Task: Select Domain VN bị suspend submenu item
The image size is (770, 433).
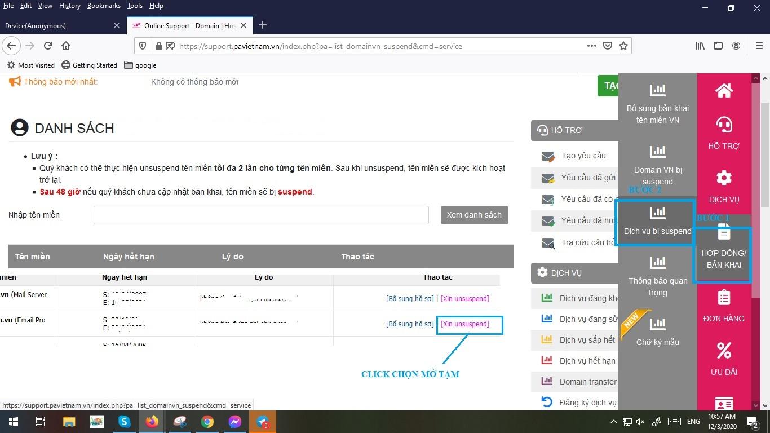Action: tap(658, 165)
